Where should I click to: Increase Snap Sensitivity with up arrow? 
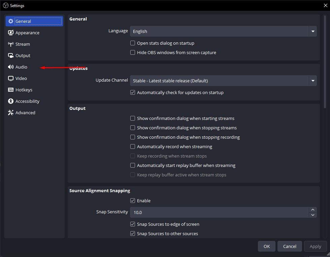point(313,210)
